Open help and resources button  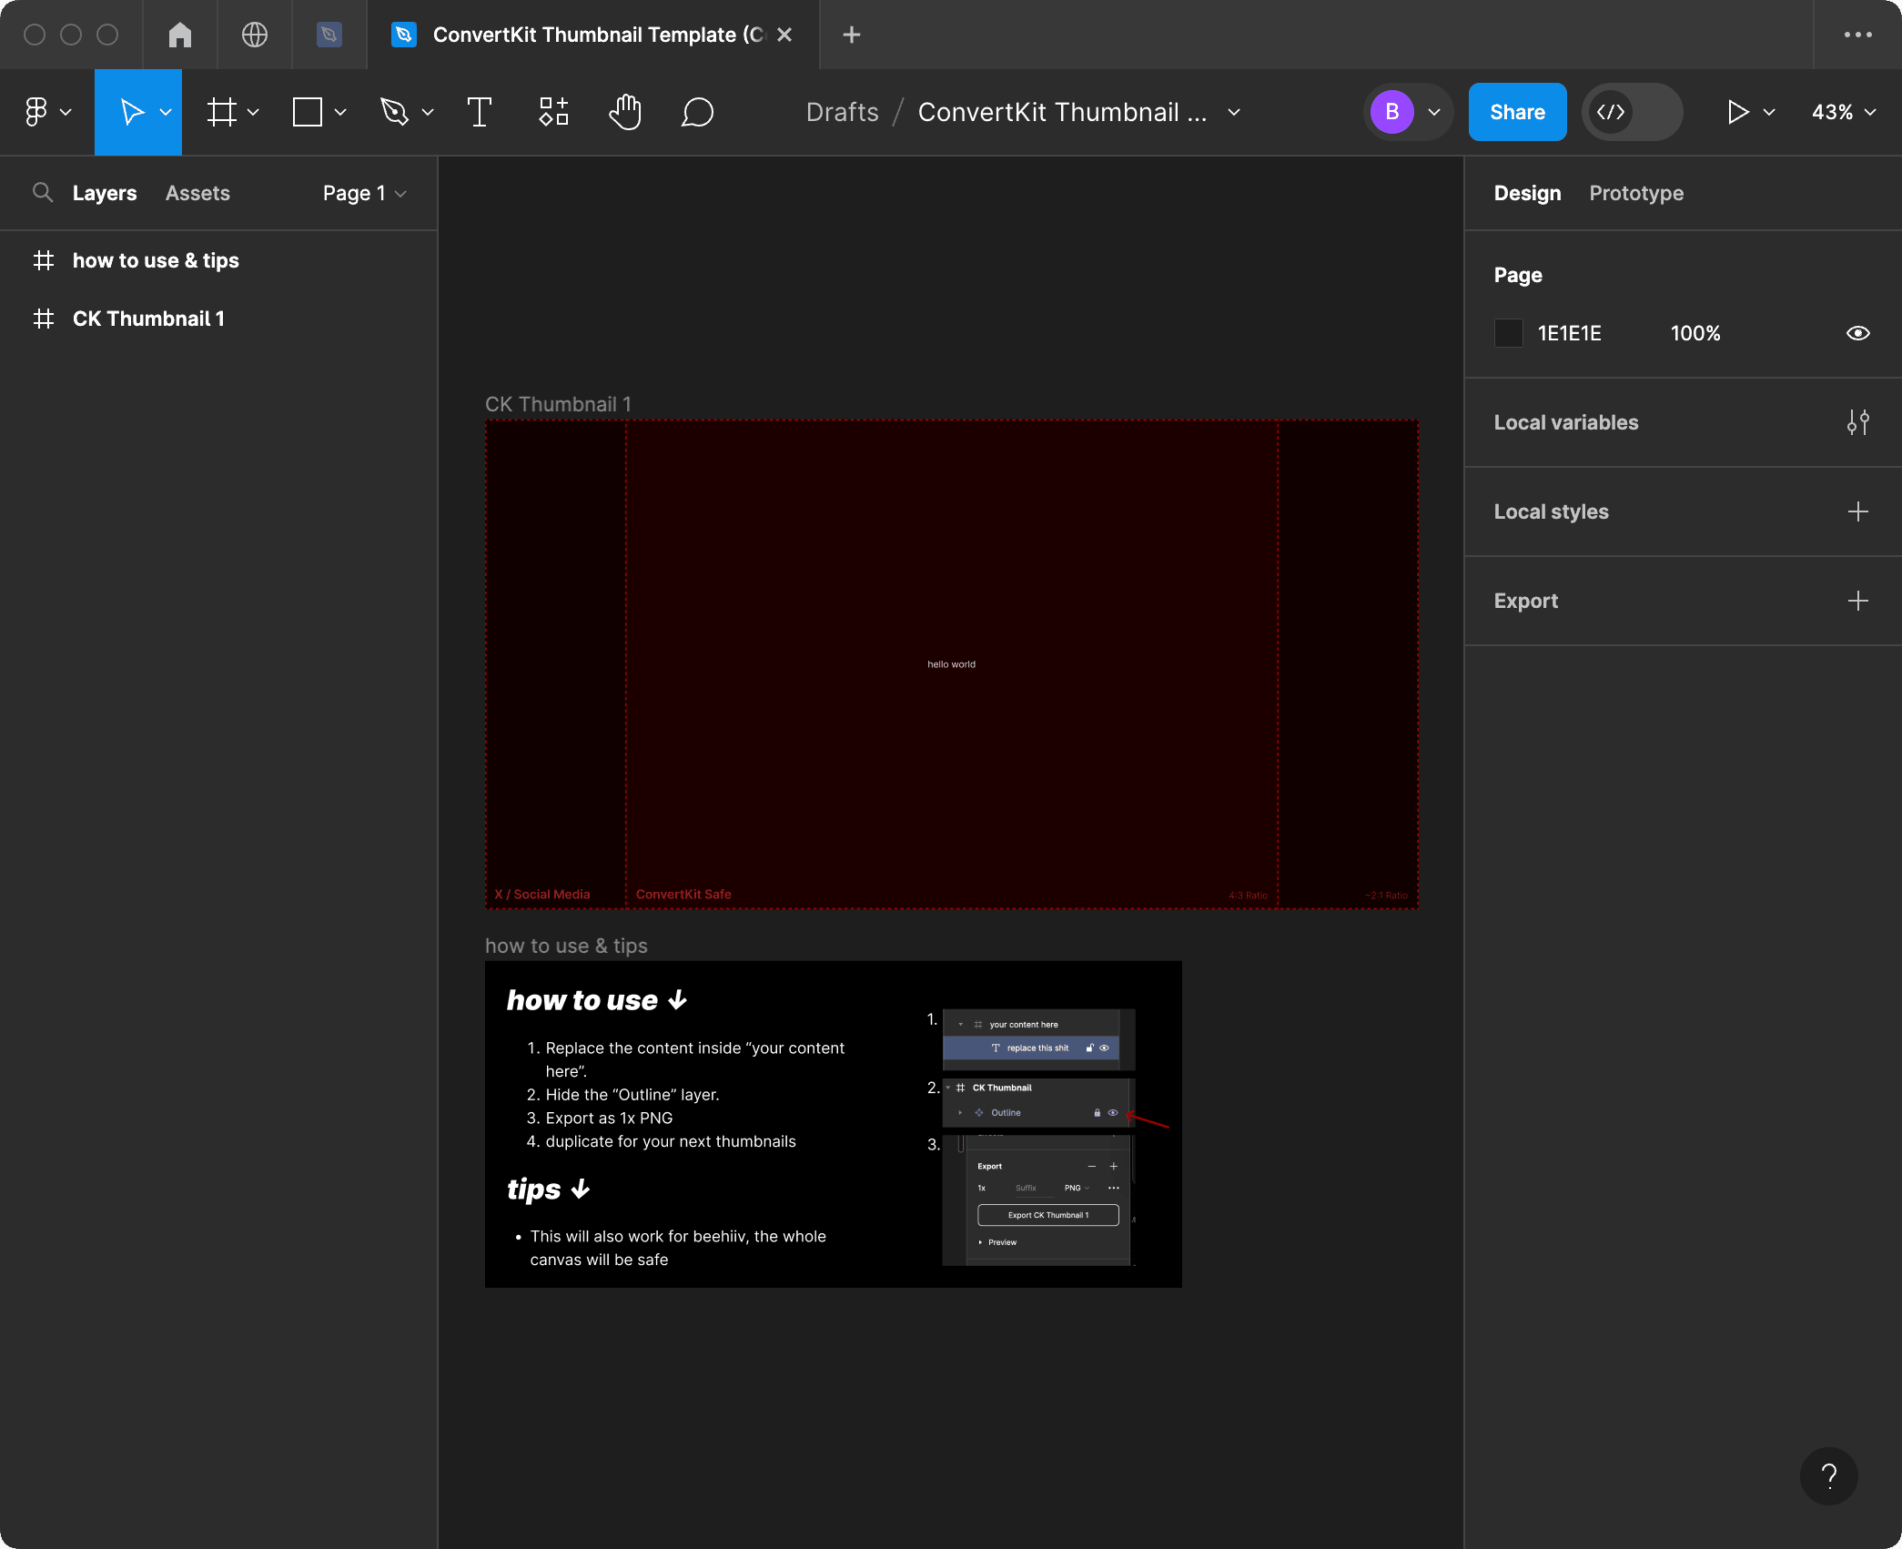pyautogui.click(x=1829, y=1475)
